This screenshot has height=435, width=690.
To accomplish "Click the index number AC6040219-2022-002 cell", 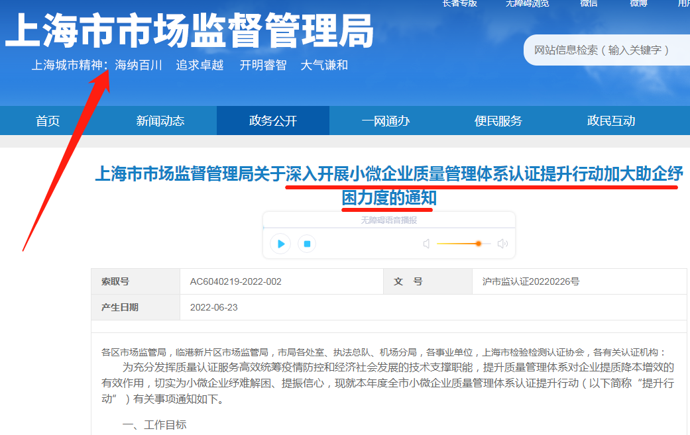I will click(x=236, y=281).
